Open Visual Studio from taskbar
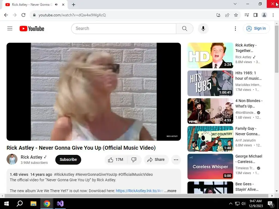This screenshot has width=279, height=209. point(60,204)
